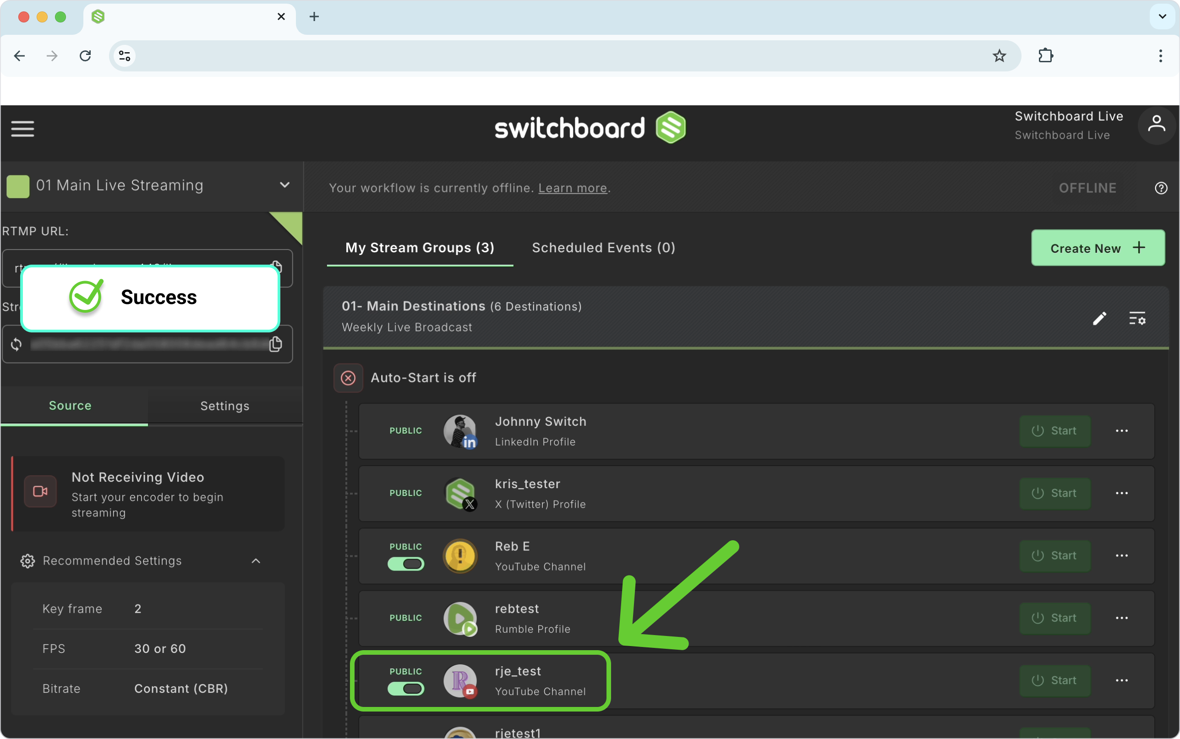
Task: Open more options for rebtest
Action: point(1122,618)
